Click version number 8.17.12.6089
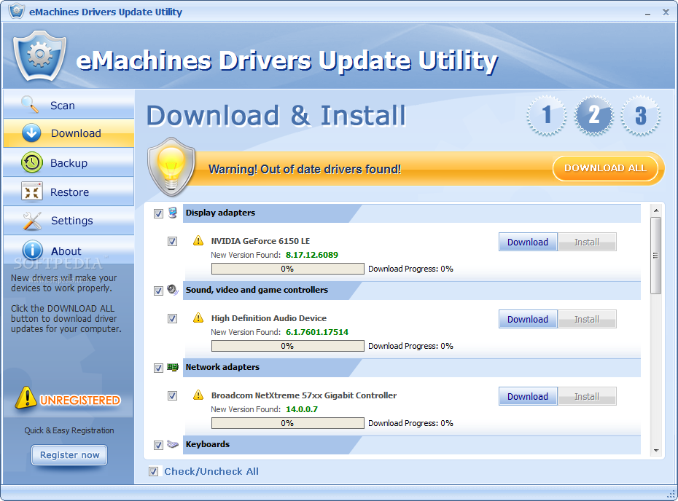 point(312,255)
